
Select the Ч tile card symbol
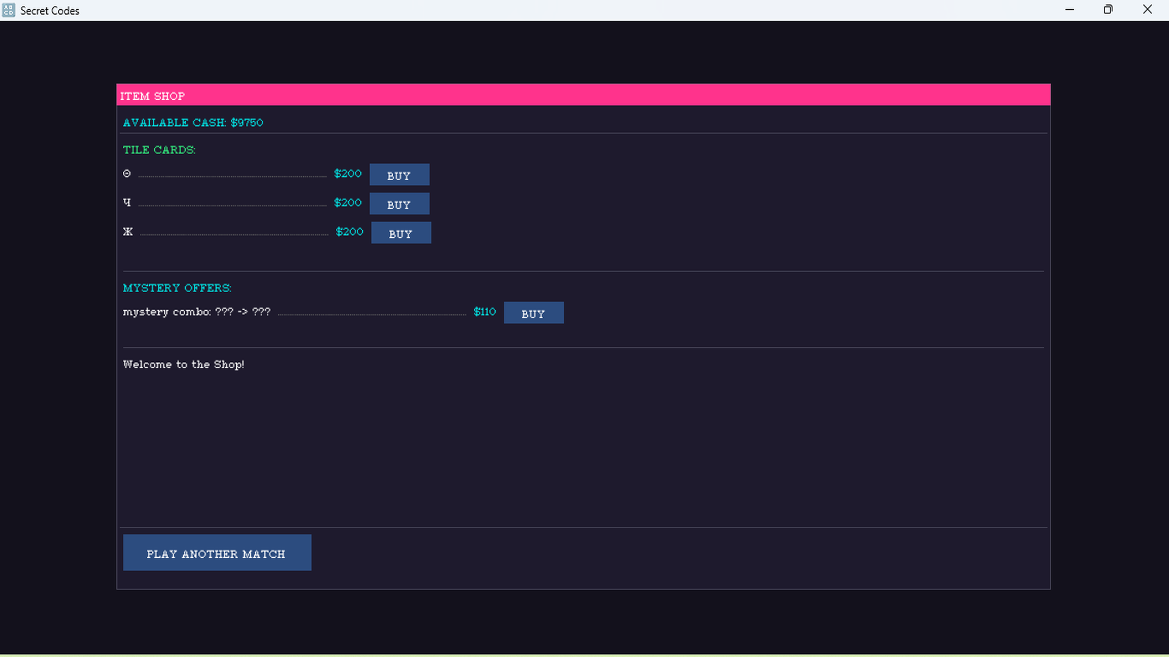pos(127,203)
